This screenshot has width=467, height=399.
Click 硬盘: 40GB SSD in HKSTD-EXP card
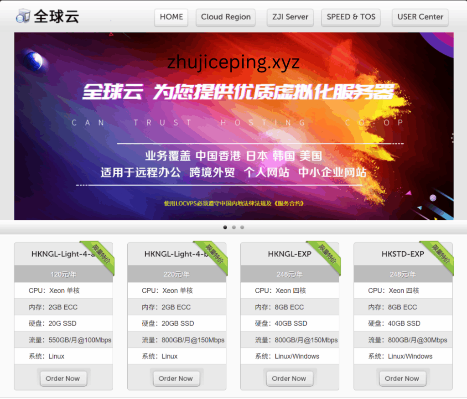click(x=403, y=323)
